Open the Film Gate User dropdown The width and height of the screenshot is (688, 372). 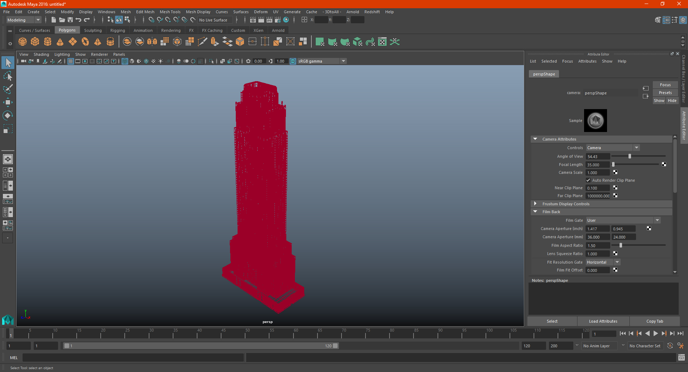tap(623, 220)
